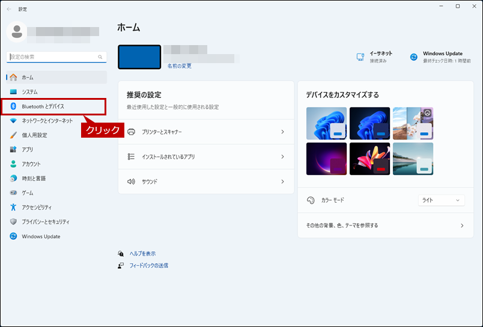Image resolution: width=483 pixels, height=327 pixels.
Task: Open the カラー モード dropdown showing ライト
Action: 441,200
